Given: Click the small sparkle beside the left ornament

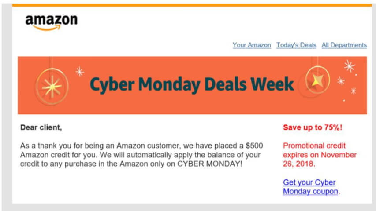Looking at the screenshot, I should [80, 71].
